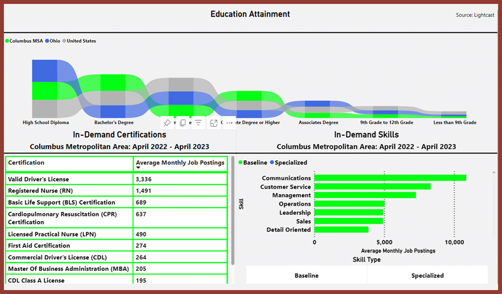Click the value 264 in the table
The width and height of the screenshot is (502, 294).
click(x=141, y=257)
